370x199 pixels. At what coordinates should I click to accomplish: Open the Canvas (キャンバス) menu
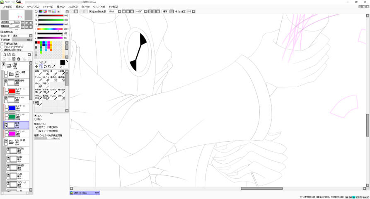(x=33, y=7)
